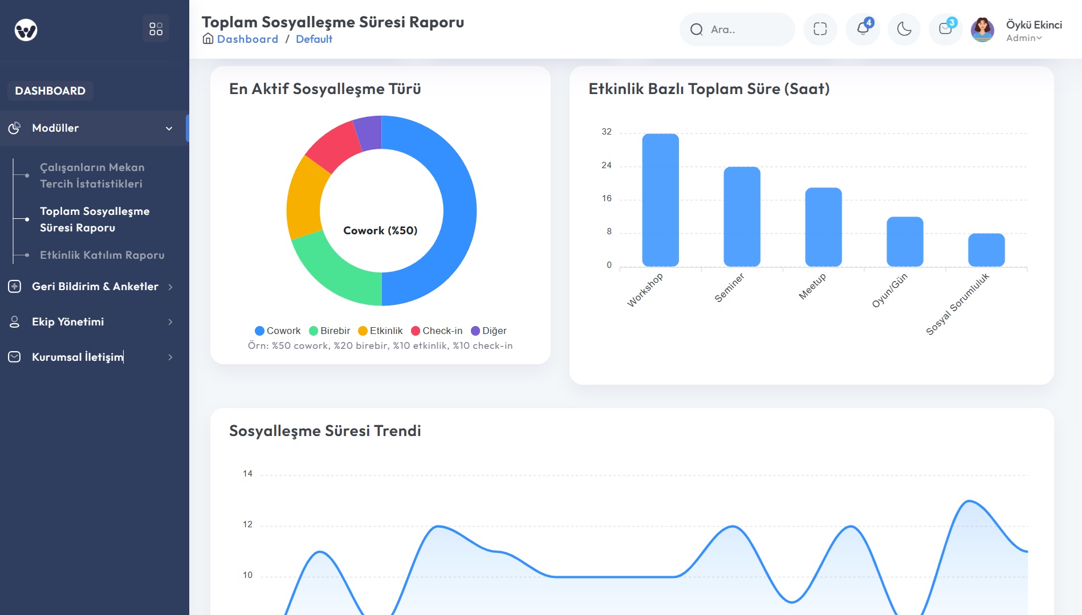
Task: Click the En Aktif Sosyalleşme Türü title
Action: pyautogui.click(x=325, y=89)
